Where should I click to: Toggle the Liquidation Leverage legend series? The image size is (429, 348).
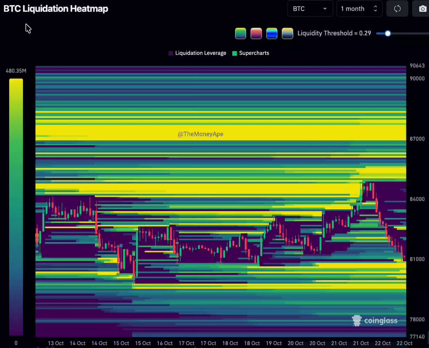pyautogui.click(x=197, y=53)
